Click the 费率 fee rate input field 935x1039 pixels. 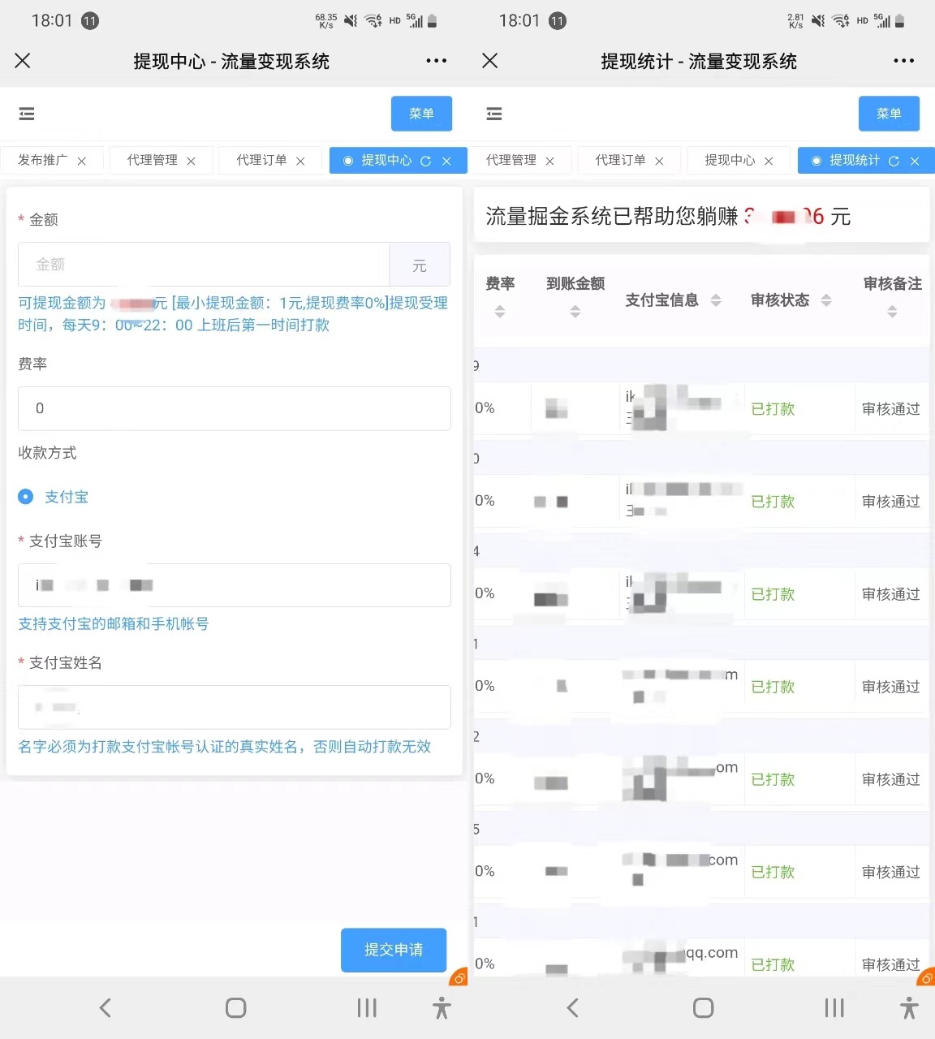(234, 408)
